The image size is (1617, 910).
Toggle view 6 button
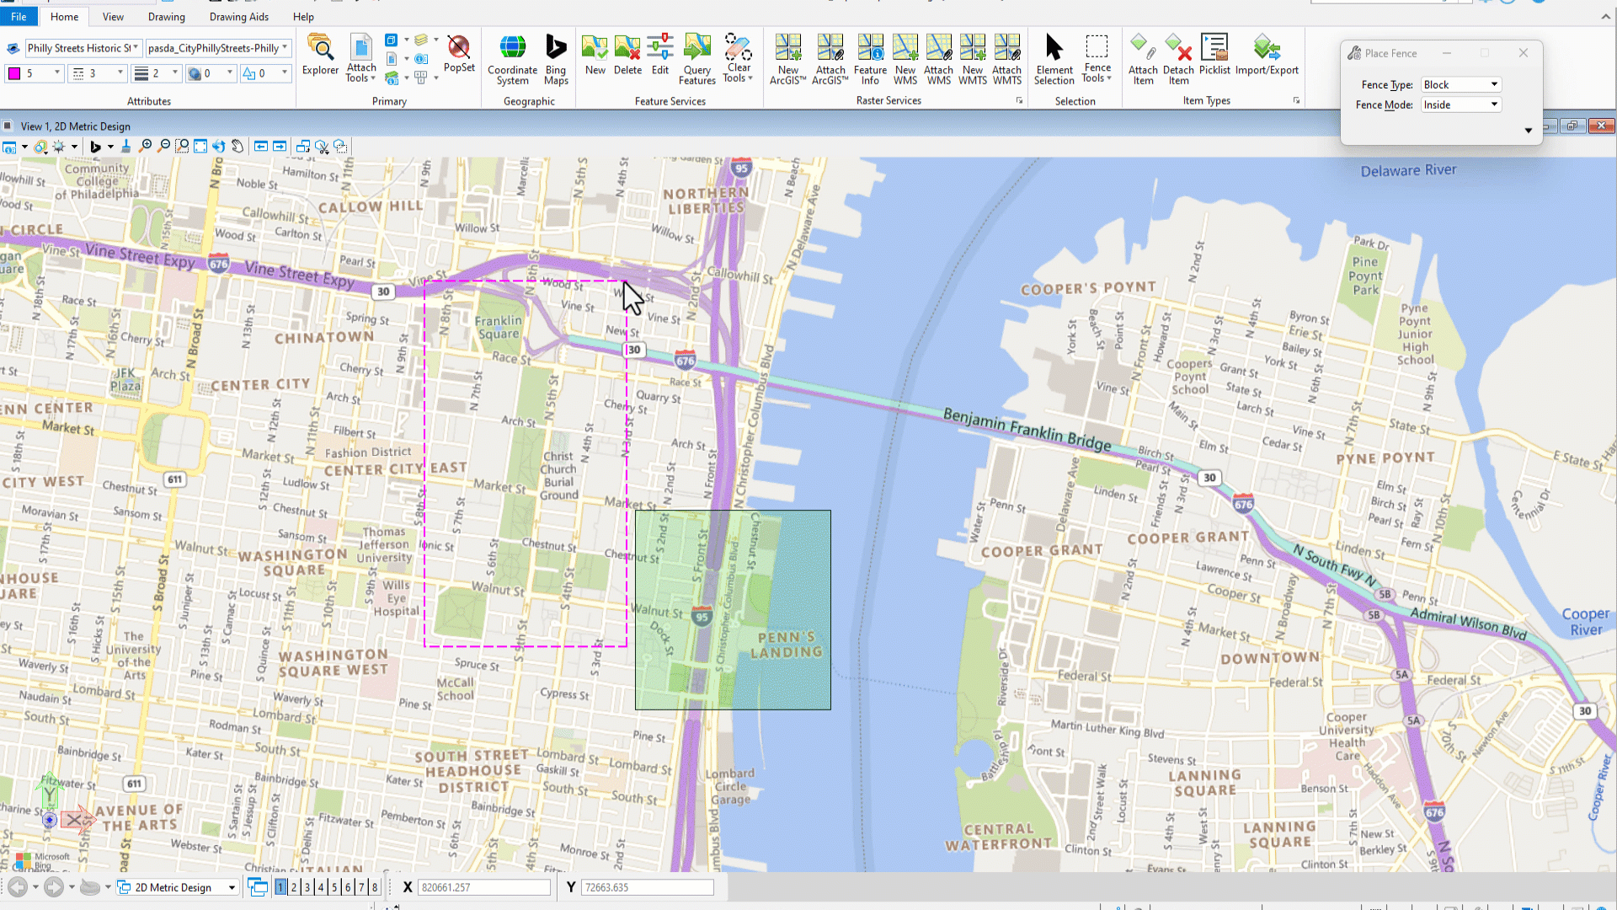coord(348,887)
